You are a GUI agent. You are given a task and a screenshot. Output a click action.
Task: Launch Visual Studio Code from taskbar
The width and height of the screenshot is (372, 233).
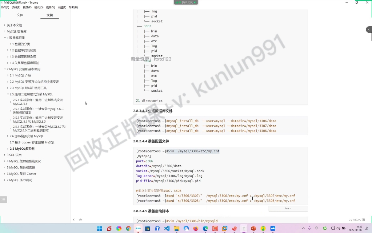pos(167,229)
